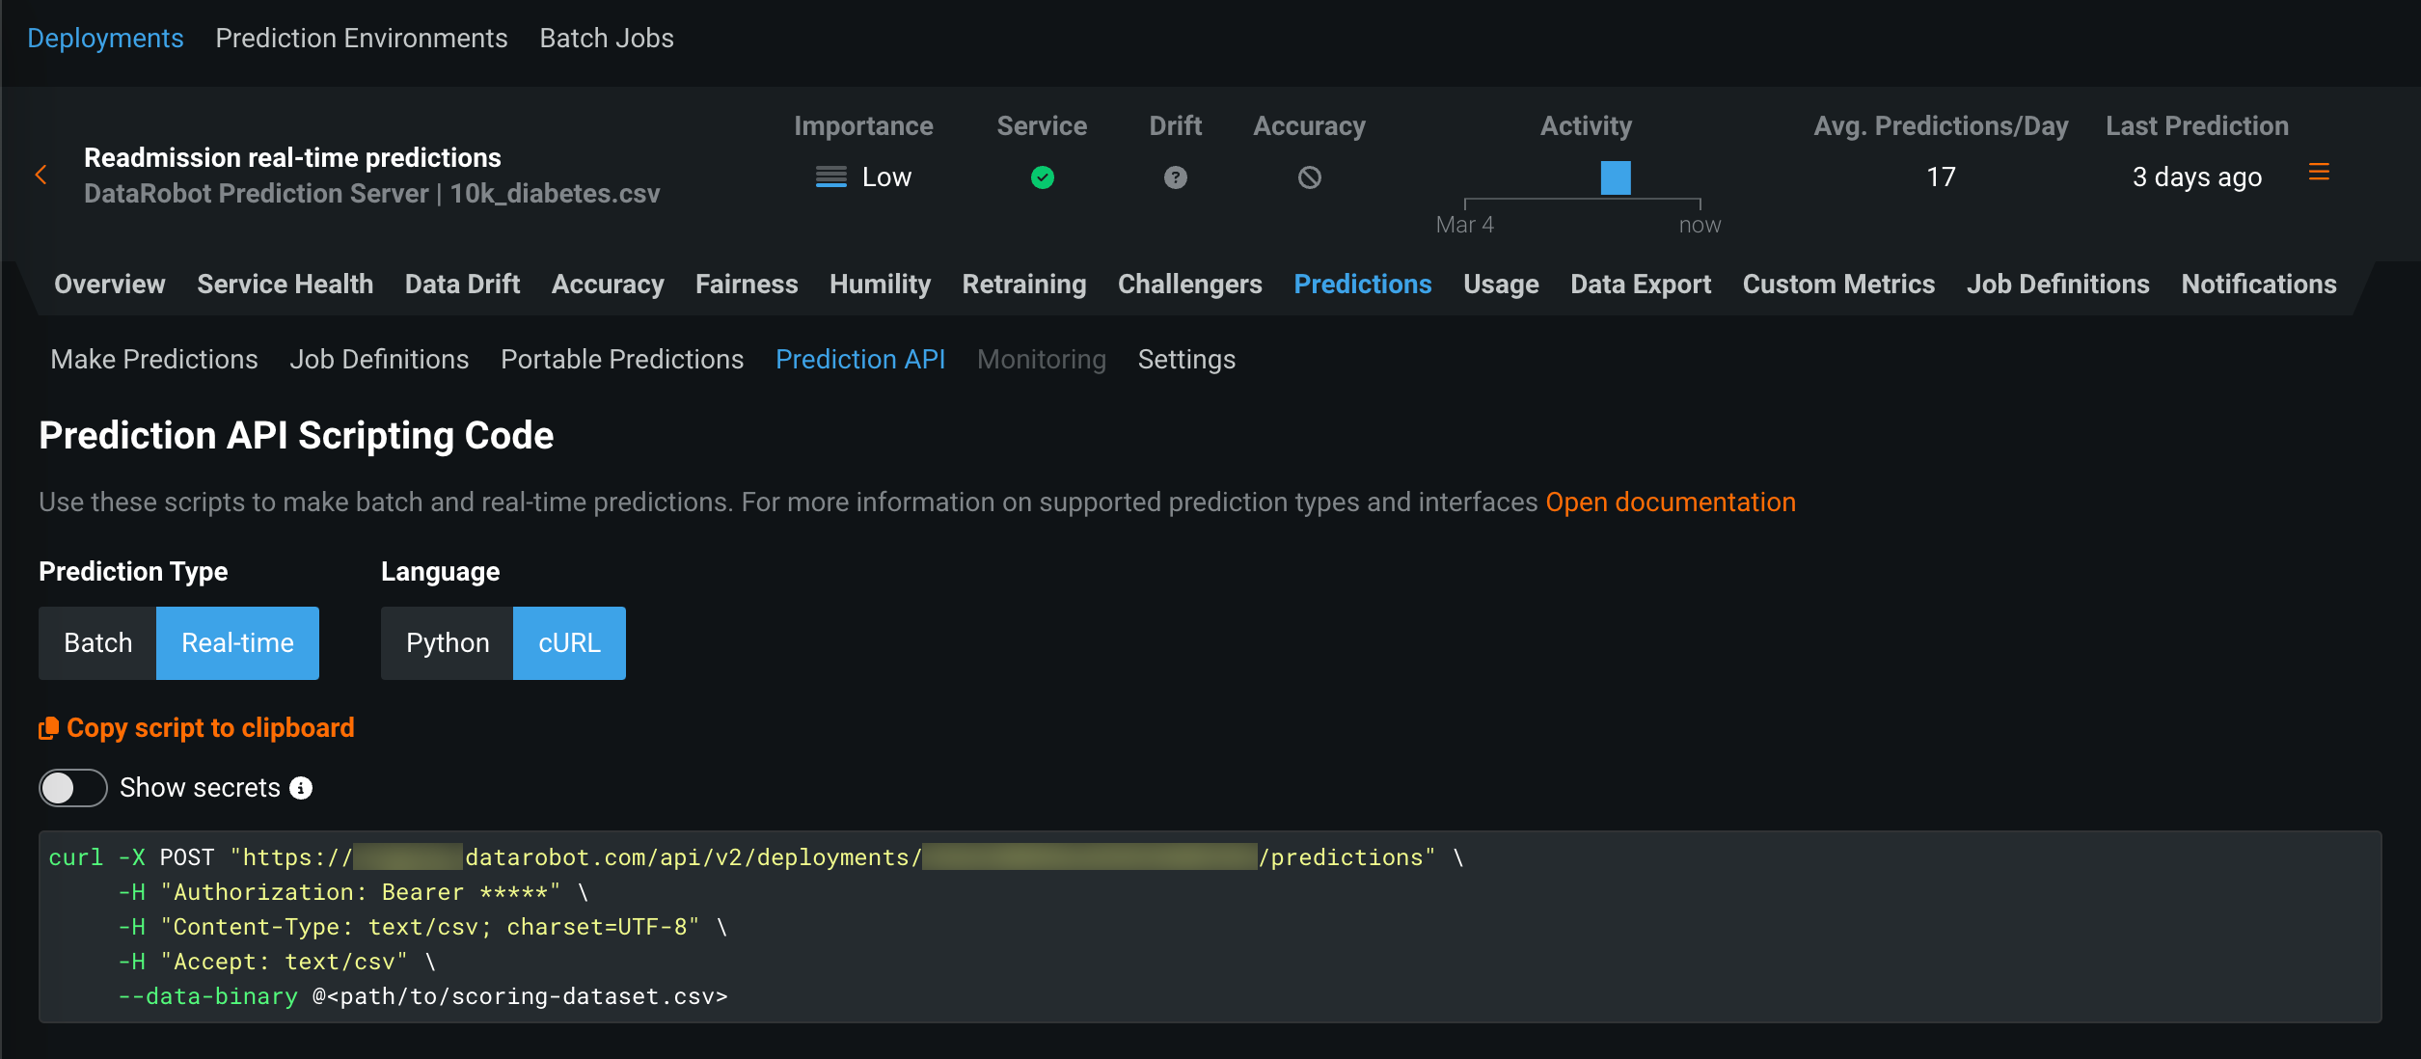Switch to Portable Predictions sub-tab

622,360
